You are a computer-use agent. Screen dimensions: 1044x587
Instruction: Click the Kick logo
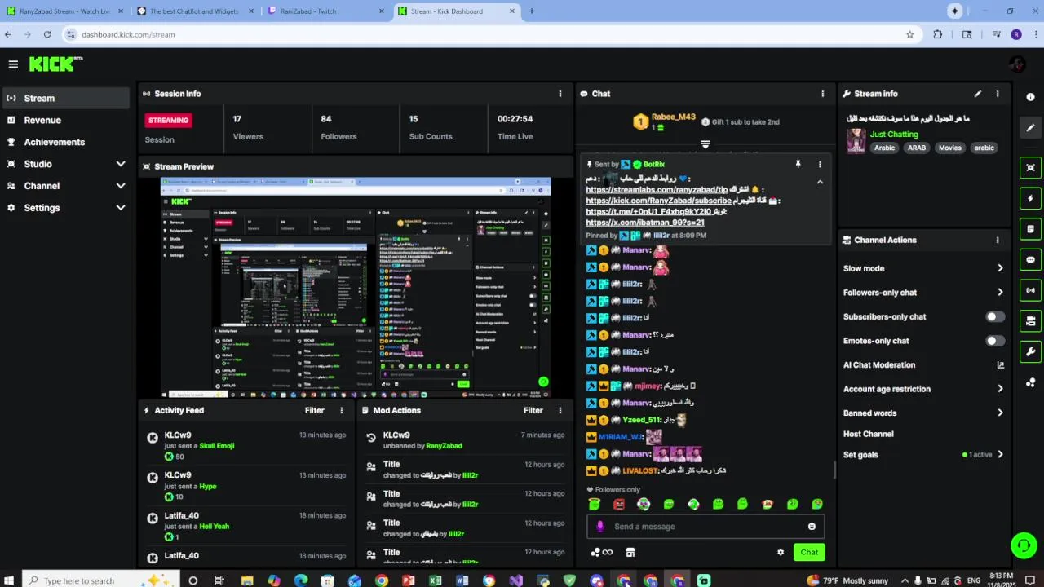coord(55,64)
